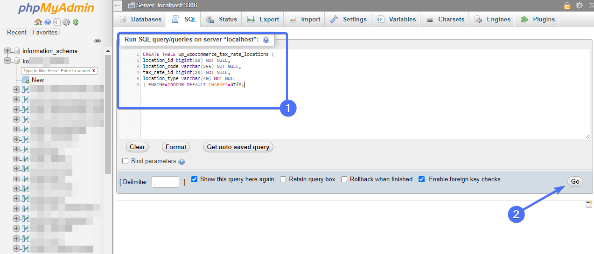Click Get auto-saved query button
This screenshot has height=254, width=594.
pyautogui.click(x=238, y=147)
